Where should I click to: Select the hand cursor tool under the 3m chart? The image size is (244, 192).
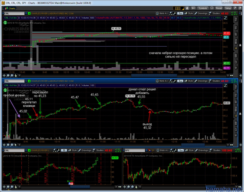pos(16,75)
